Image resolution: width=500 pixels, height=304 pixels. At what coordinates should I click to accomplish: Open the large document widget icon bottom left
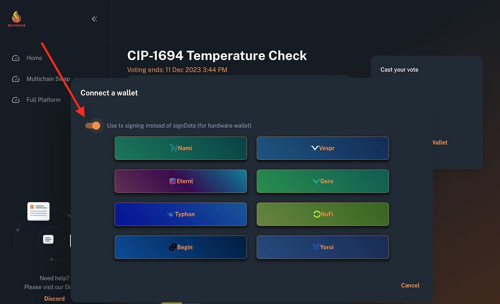coord(38,211)
